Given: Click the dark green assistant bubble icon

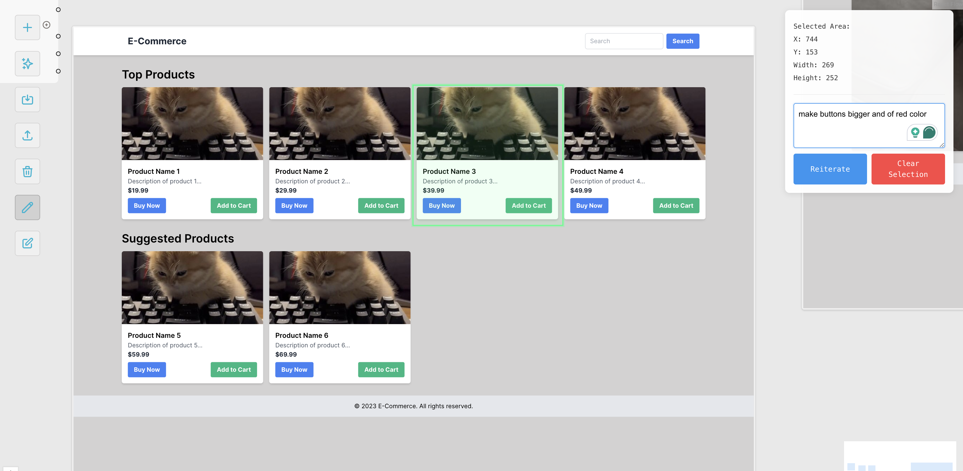Looking at the screenshot, I should (929, 132).
